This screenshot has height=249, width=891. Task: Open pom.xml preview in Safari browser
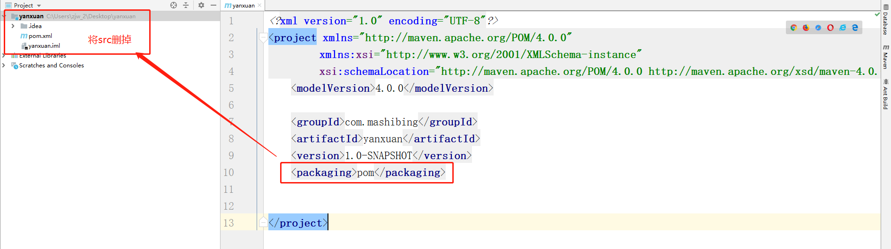click(x=818, y=28)
